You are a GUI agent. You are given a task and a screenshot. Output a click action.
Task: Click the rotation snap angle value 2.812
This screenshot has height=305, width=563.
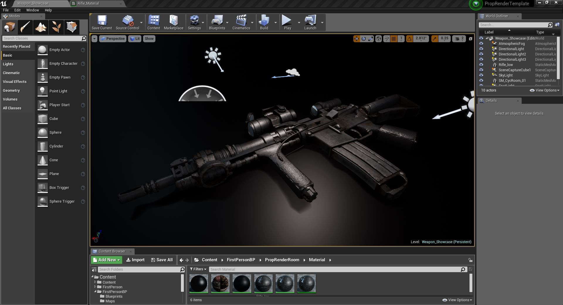[421, 38]
